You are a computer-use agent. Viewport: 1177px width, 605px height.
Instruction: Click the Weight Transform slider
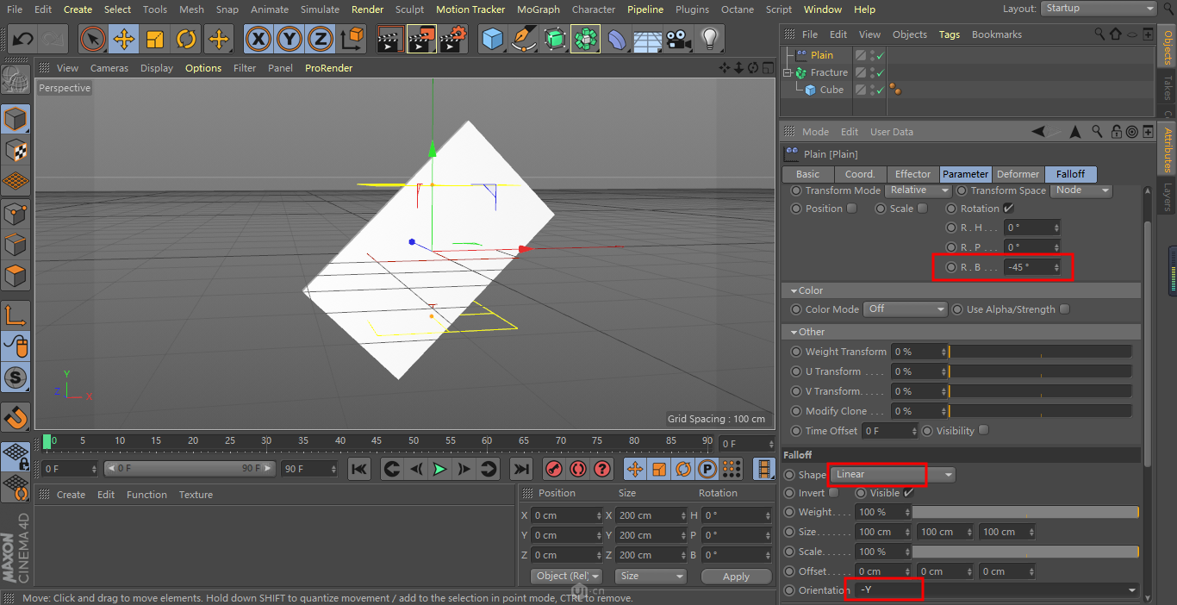tap(1040, 352)
